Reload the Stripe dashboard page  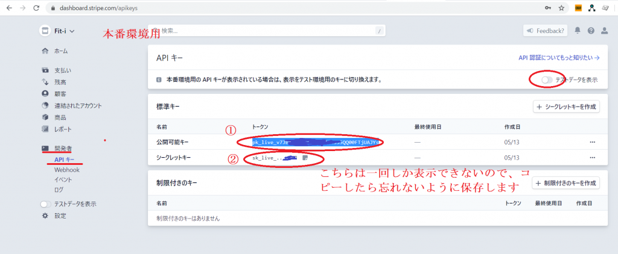(36, 8)
